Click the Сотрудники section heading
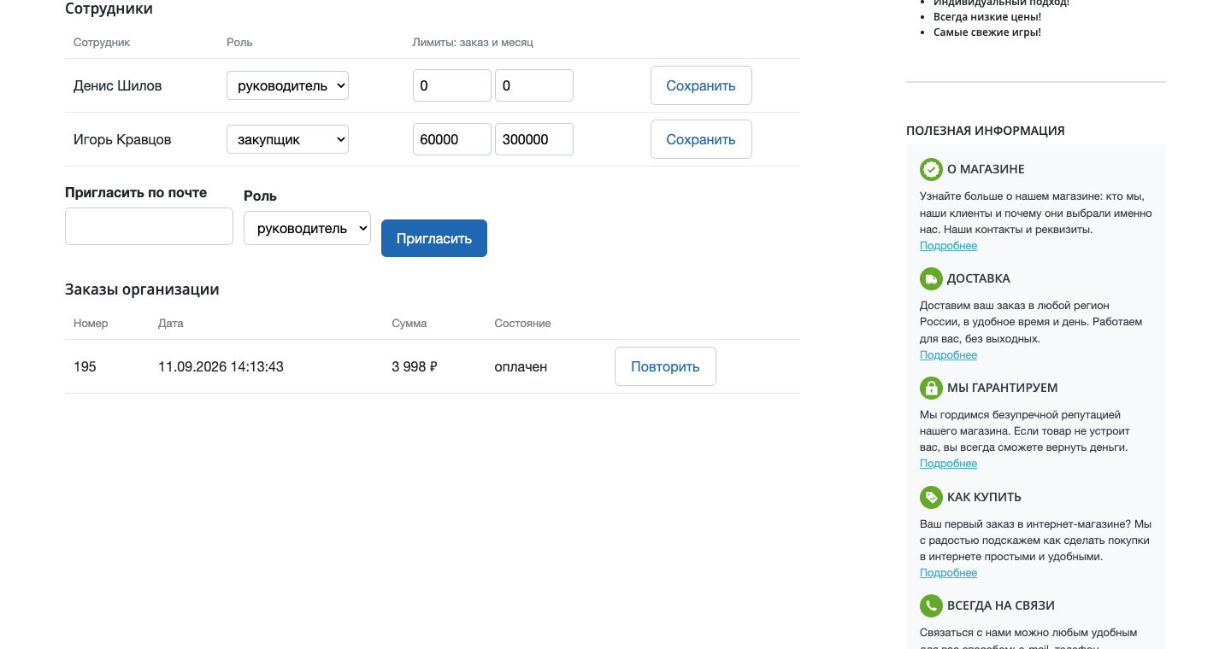 tap(109, 9)
